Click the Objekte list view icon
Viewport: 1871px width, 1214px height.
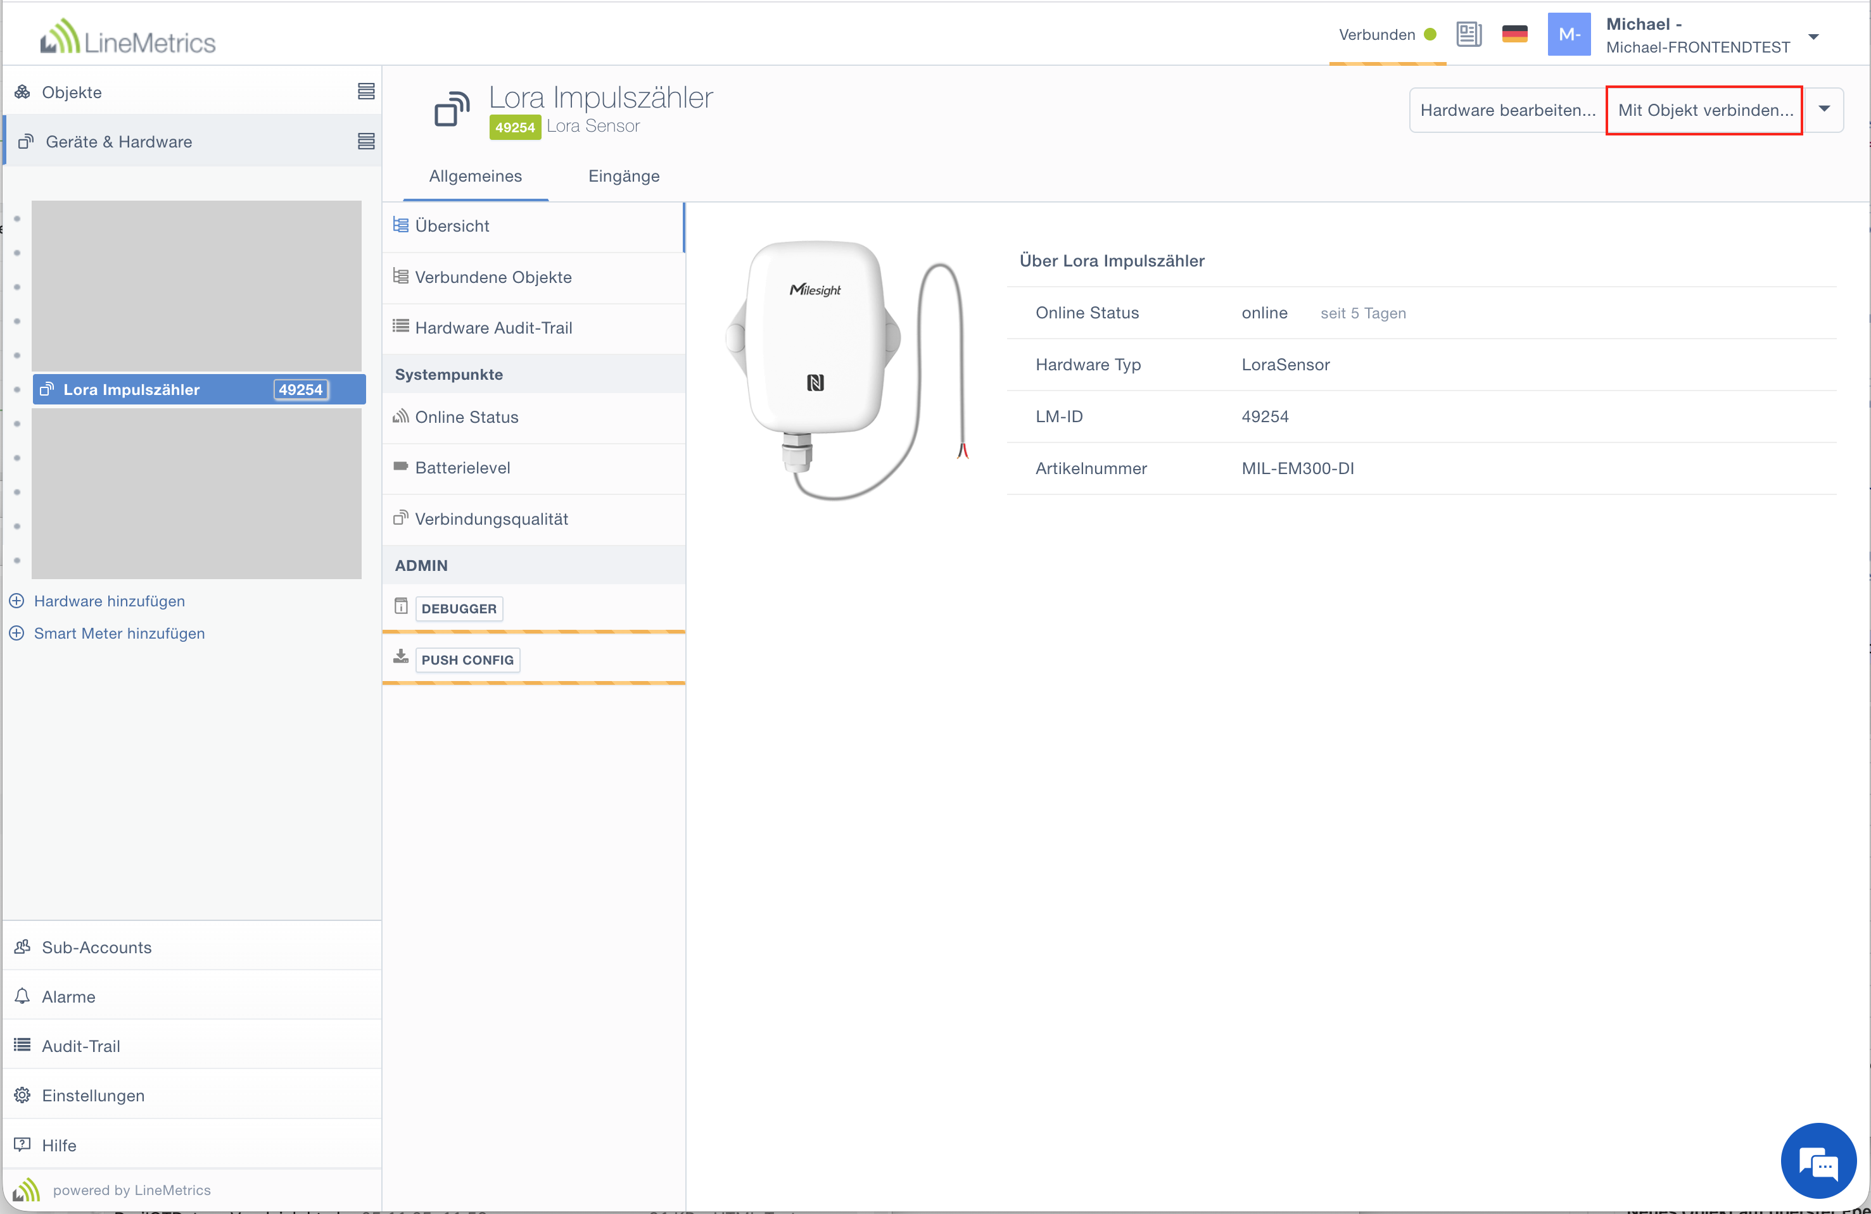tap(365, 92)
